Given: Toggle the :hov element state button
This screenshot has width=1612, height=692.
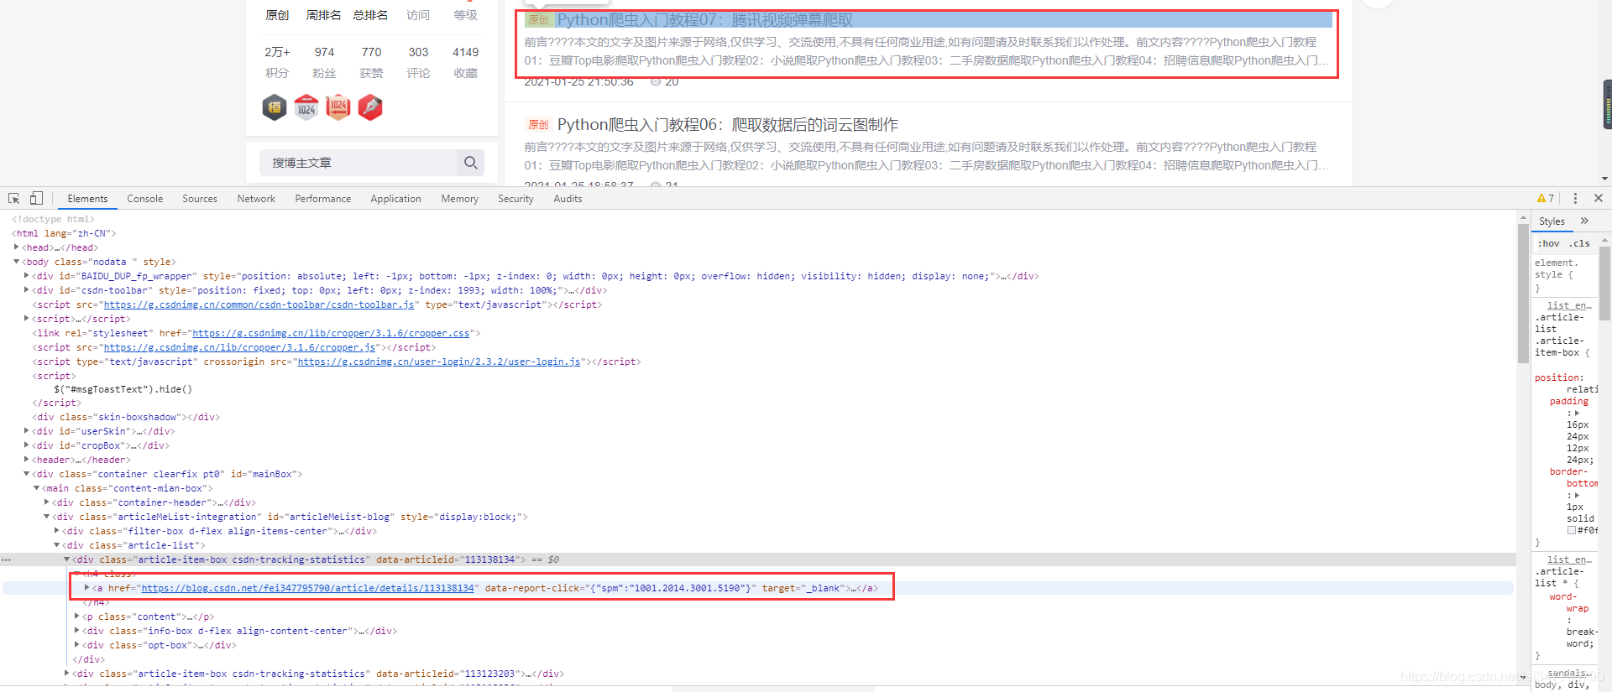Looking at the screenshot, I should 1549,243.
